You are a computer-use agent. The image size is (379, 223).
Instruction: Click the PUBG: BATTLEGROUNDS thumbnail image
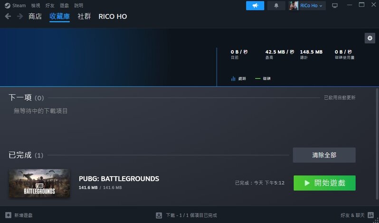39,183
